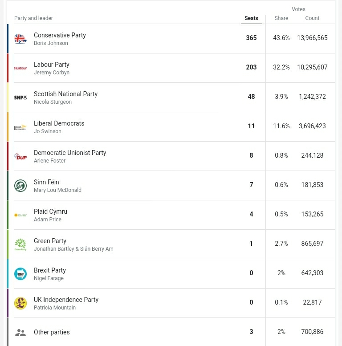Image resolution: width=342 pixels, height=346 pixels.
Task: Sort table by Seats column header
Action: 251,18
